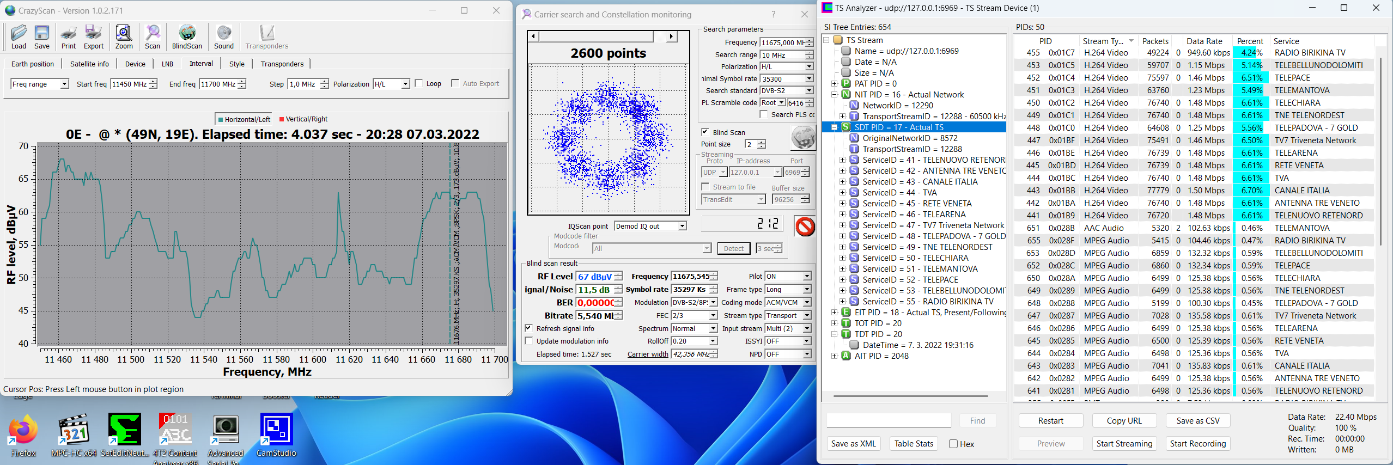Switch to the Earth position tab

tap(33, 64)
